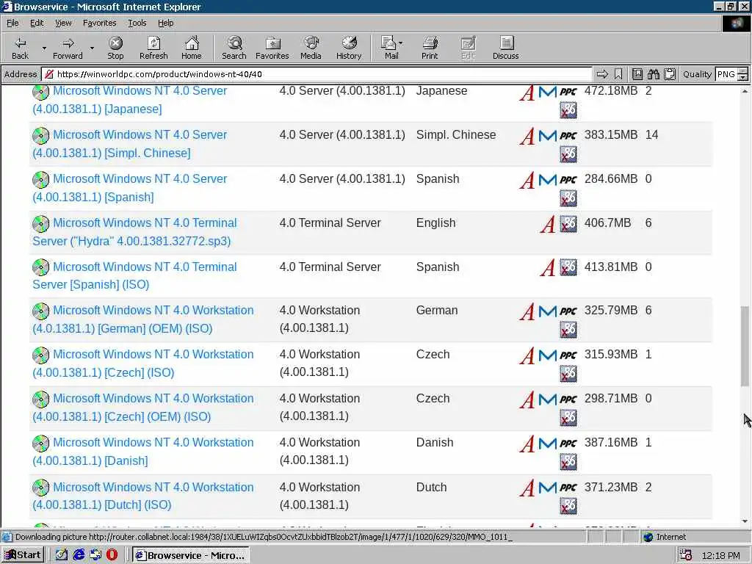
Task: Click the Quality PNG value field
Action: [x=726, y=74]
